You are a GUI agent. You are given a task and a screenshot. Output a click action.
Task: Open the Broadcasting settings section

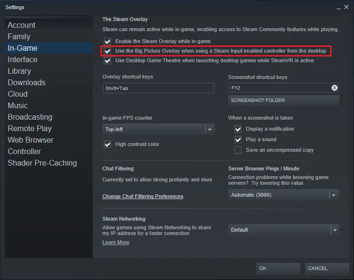coord(48,117)
